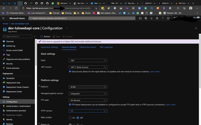This screenshot has height=125, width=201.
Task: Open Diagnose and solve problems
Action: [x=18, y=59]
